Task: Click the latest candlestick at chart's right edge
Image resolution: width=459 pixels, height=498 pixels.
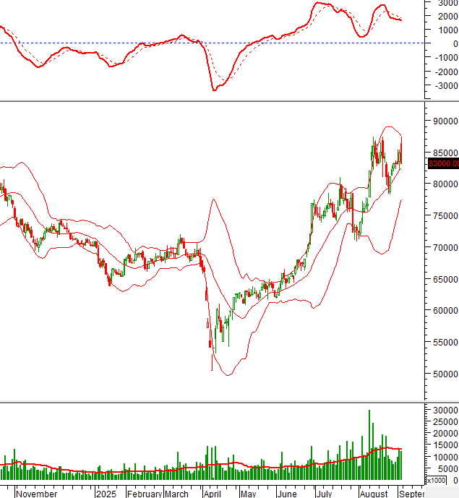Action: click(401, 153)
